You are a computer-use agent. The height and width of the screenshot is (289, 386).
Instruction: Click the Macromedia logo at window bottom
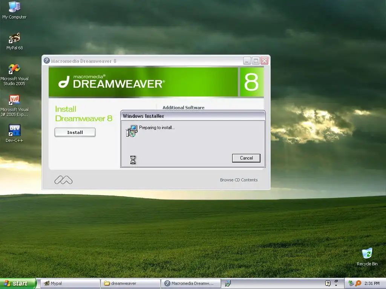[x=63, y=180]
